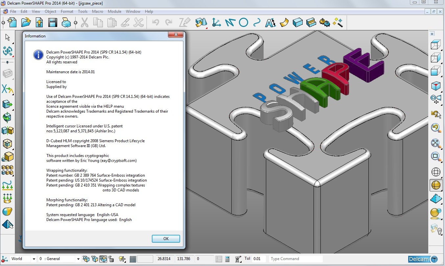Click the Zoom box magnifier icon
The height and width of the screenshot is (266, 445).
point(436,157)
